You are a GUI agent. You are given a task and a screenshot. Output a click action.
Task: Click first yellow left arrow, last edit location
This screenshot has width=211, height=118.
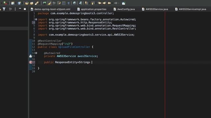coord(100,3)
